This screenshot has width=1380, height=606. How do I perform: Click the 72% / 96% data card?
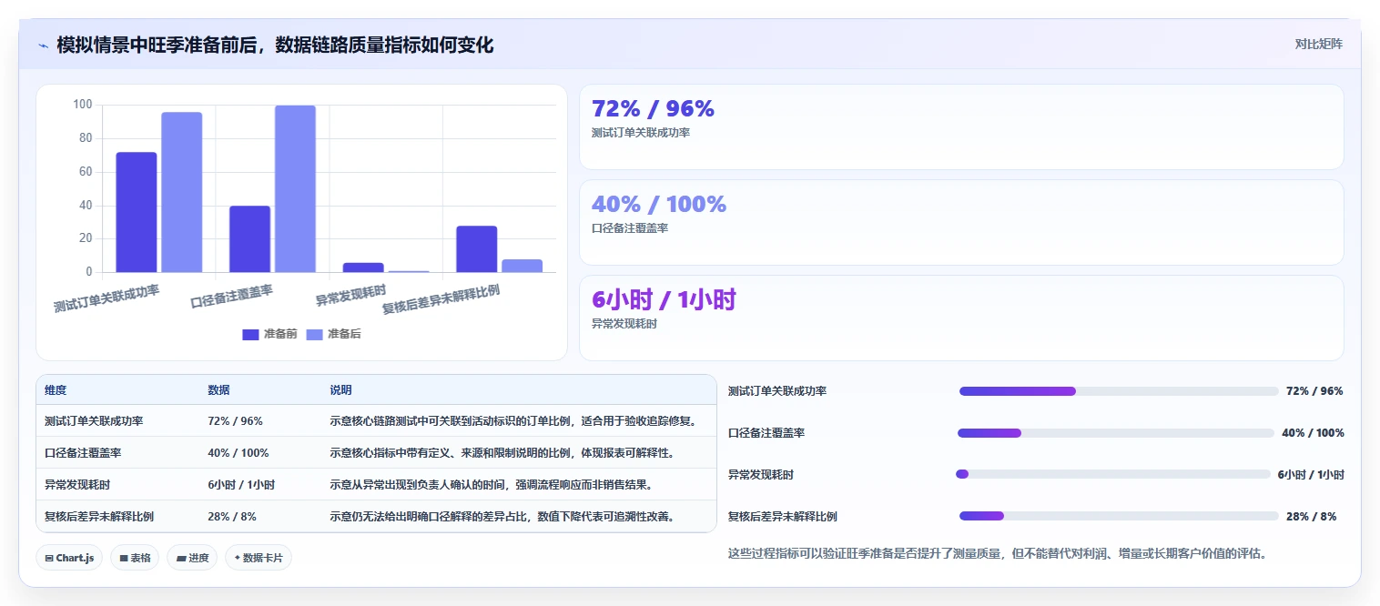pyautogui.click(x=961, y=127)
